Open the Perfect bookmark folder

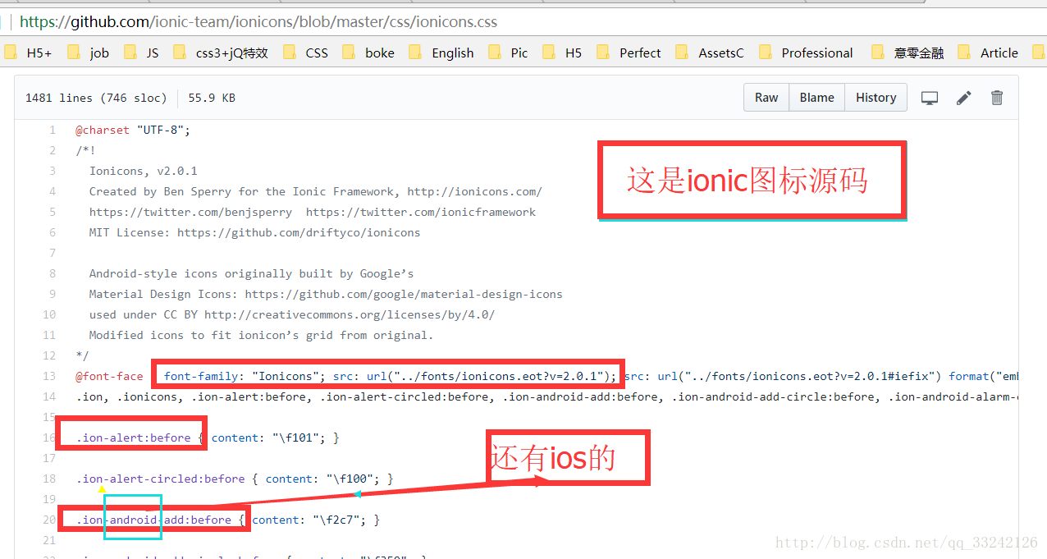tap(629, 53)
